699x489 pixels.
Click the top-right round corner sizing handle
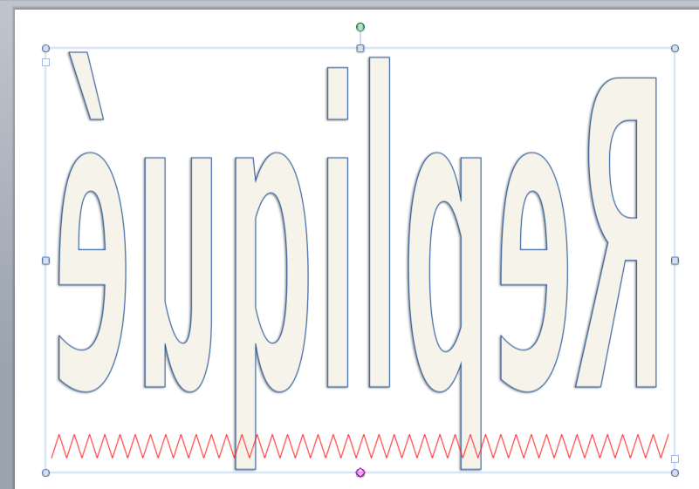point(675,49)
